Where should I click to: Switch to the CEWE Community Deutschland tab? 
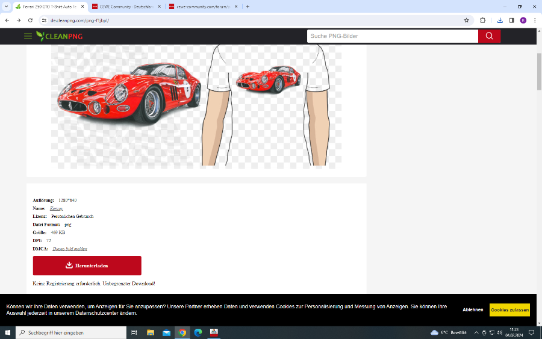click(125, 7)
